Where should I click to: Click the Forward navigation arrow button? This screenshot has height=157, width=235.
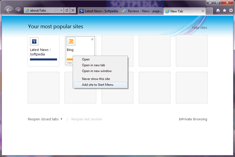(18, 11)
